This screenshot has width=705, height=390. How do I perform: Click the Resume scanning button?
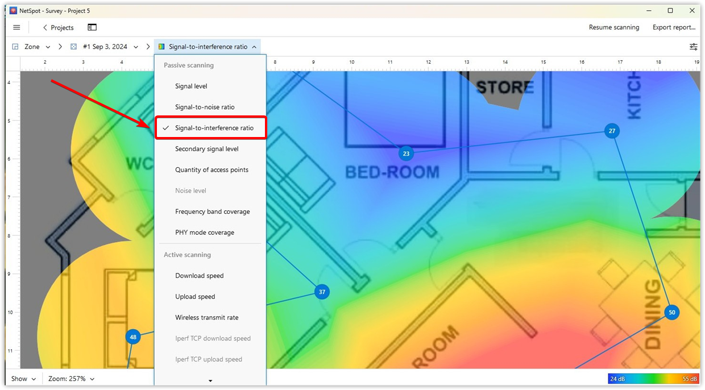pyautogui.click(x=614, y=27)
